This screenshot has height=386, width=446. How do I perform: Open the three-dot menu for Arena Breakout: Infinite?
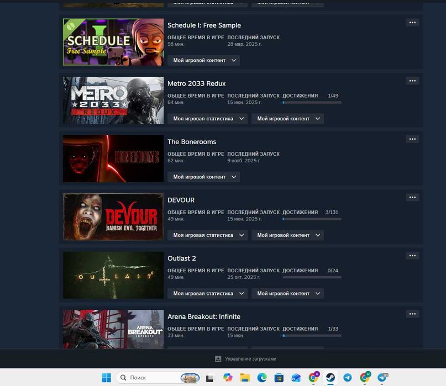[412, 314]
